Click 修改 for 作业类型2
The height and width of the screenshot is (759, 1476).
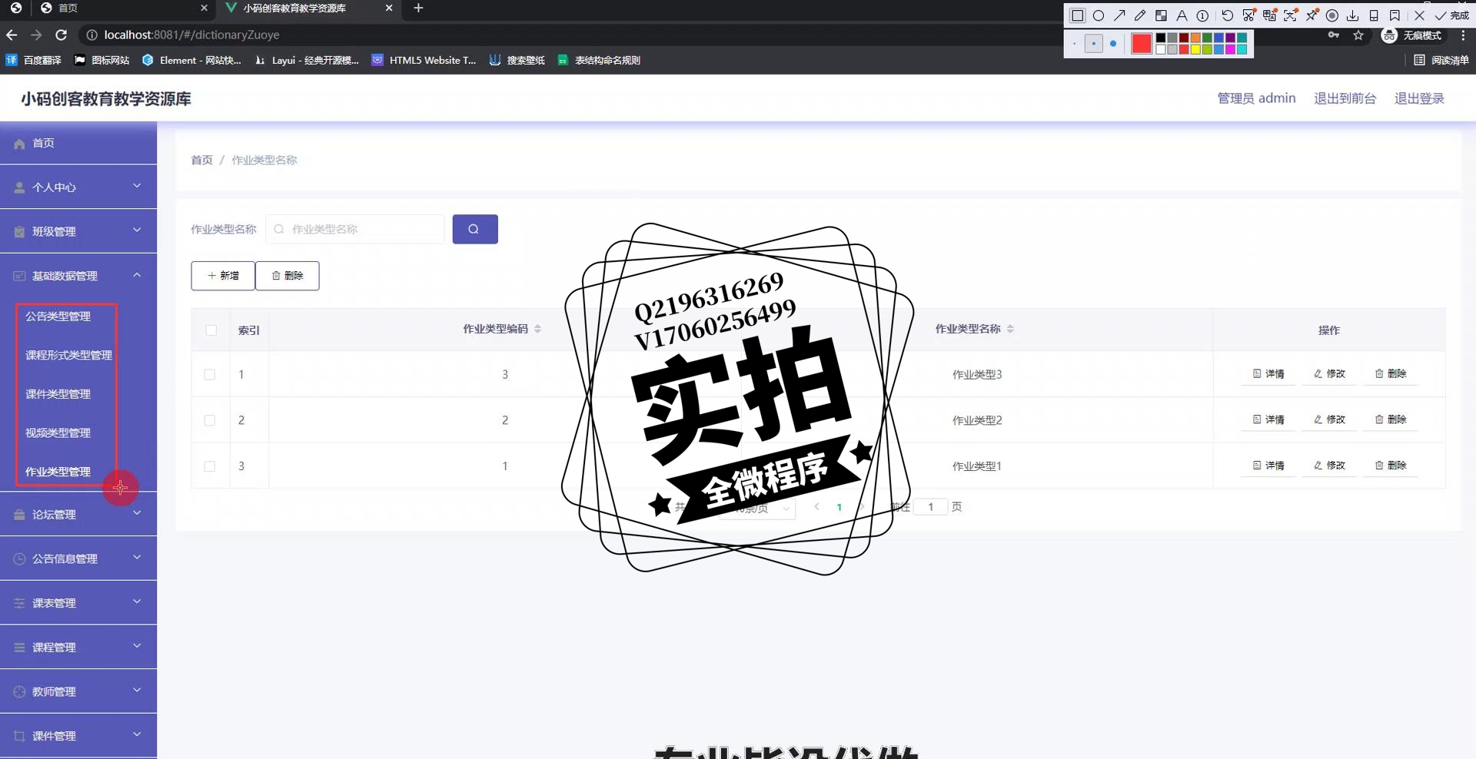[x=1329, y=419]
